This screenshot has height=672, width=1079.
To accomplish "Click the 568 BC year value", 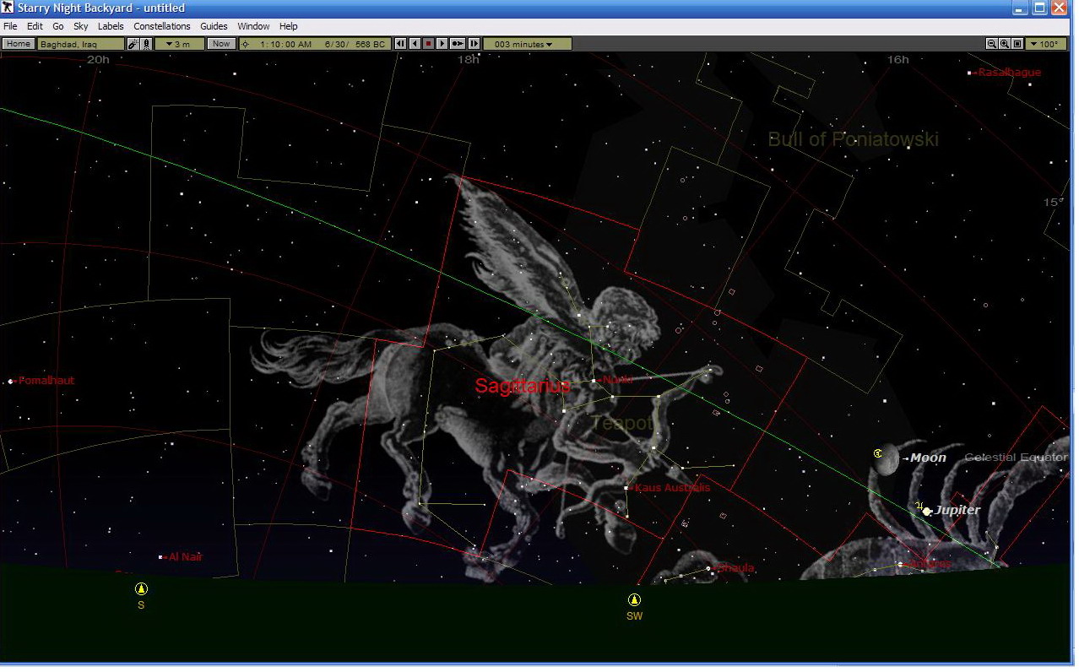I will coord(370,44).
